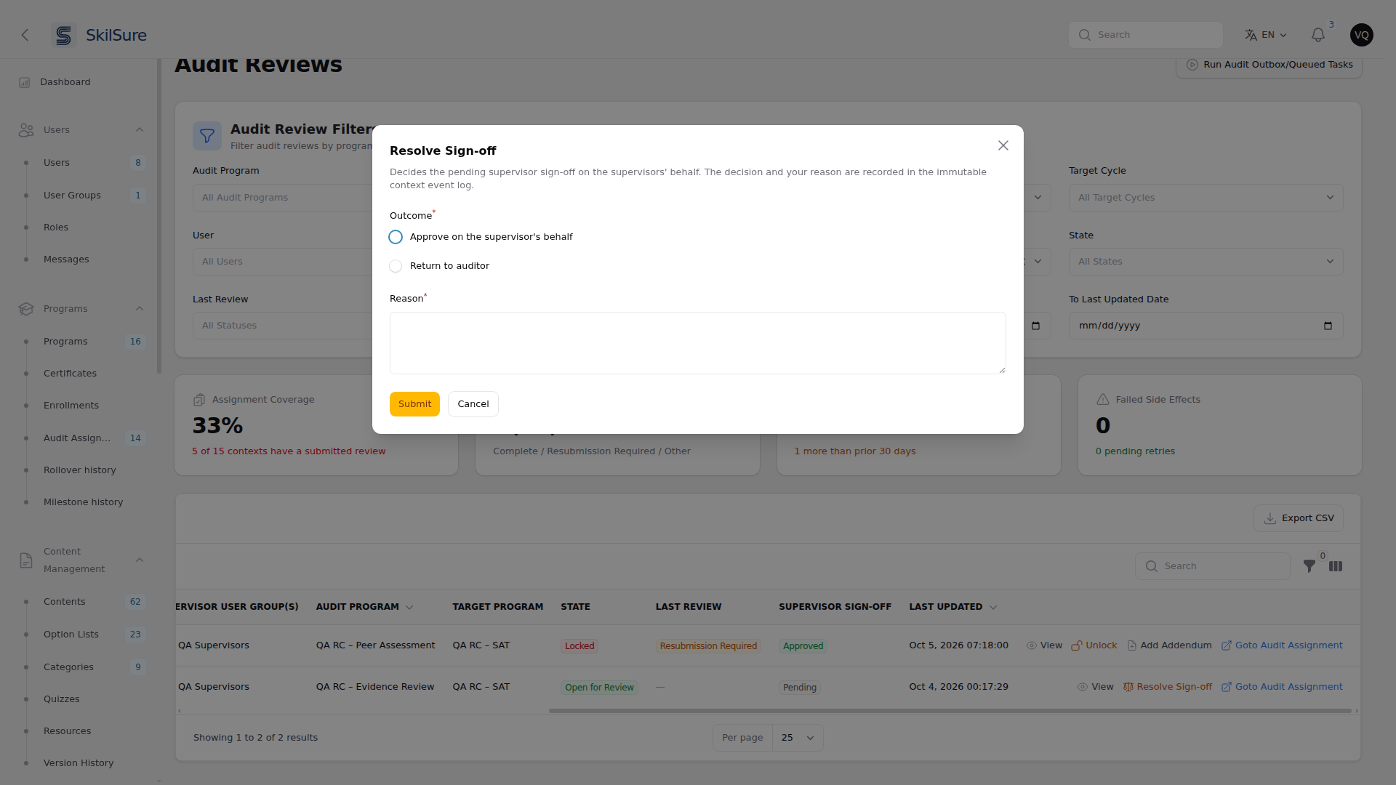Open the EN language selector
Screen dimensions: 1396x785
point(1266,35)
